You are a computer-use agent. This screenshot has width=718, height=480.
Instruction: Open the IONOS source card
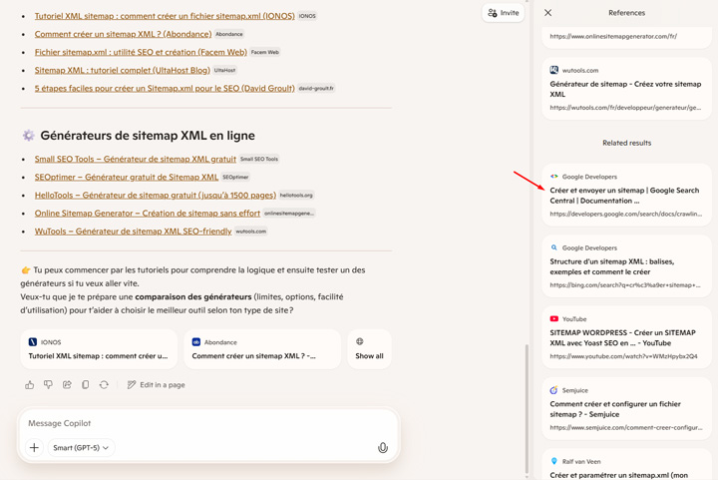pyautogui.click(x=98, y=348)
